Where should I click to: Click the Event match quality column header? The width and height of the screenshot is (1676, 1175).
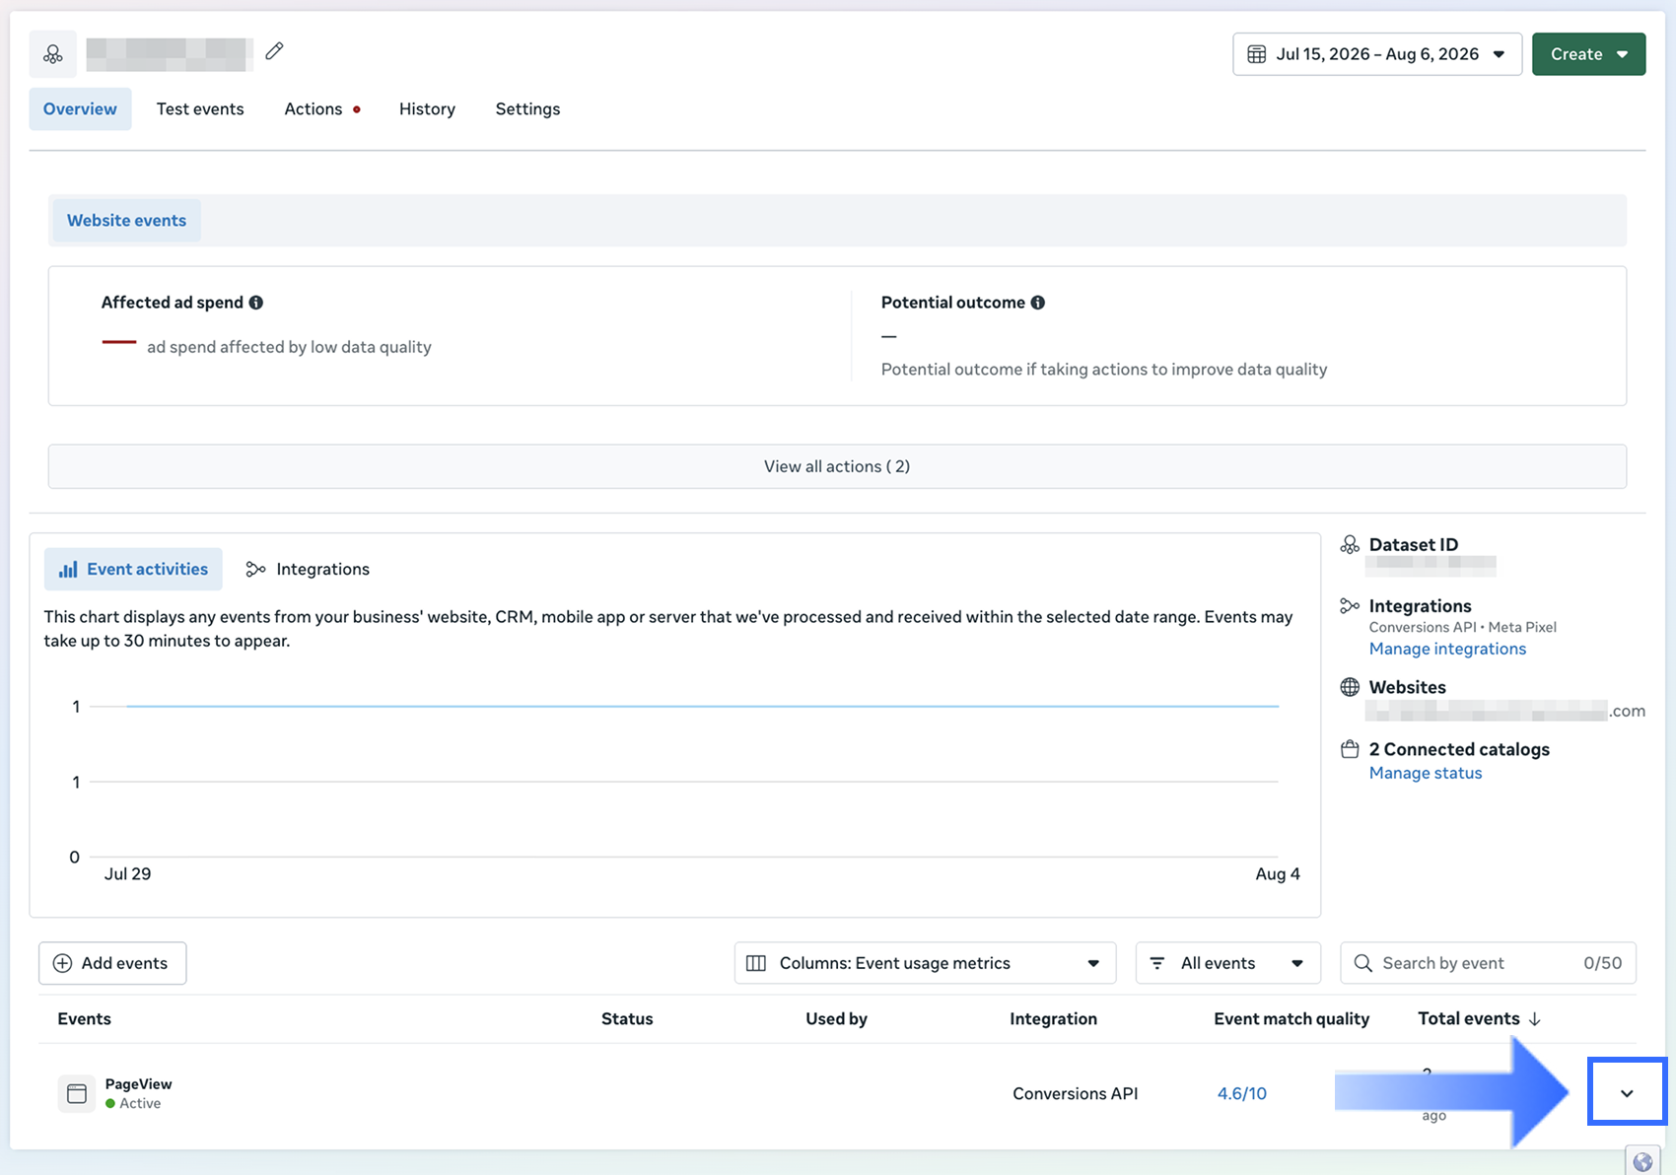pos(1292,1018)
